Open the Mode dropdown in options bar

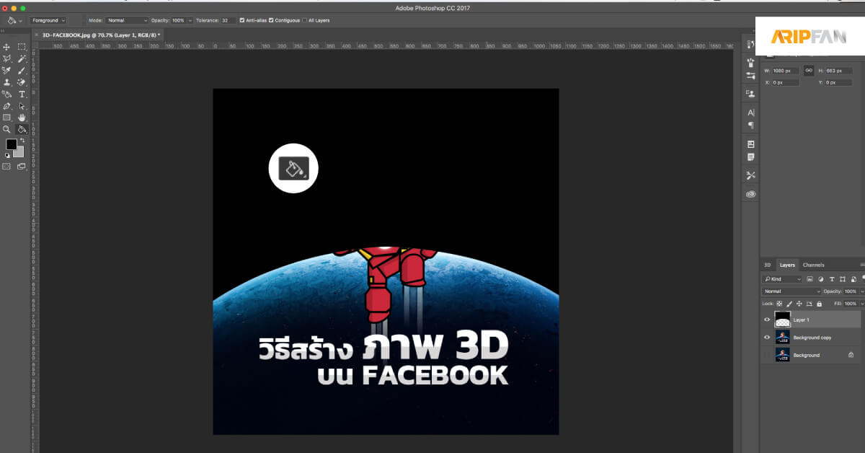(x=128, y=20)
